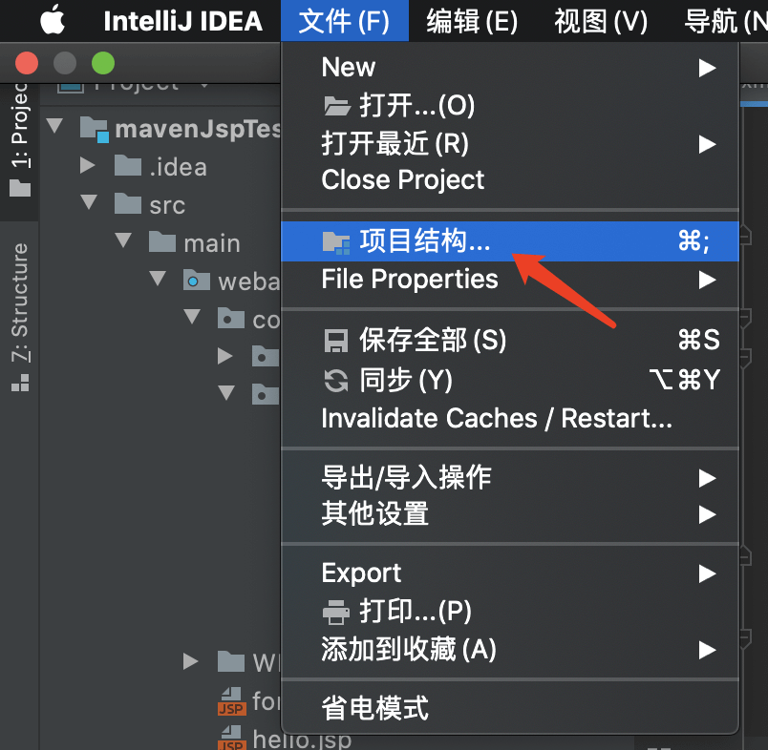Open the Structure tool window sidebar
The height and width of the screenshot is (750, 768).
[x=20, y=317]
